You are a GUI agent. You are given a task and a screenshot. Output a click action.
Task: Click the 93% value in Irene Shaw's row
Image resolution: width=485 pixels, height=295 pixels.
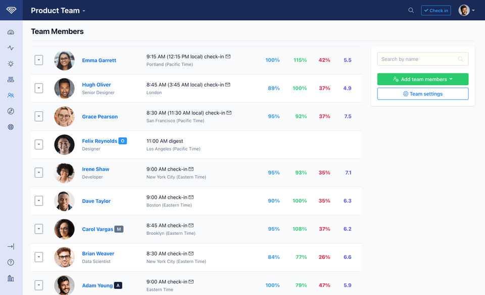tap(301, 173)
